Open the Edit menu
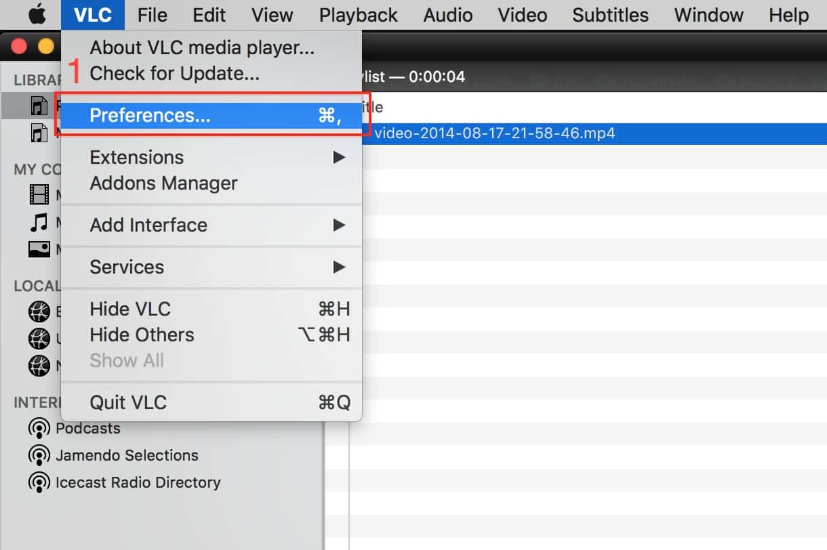This screenshot has height=550, width=827. pos(209,14)
